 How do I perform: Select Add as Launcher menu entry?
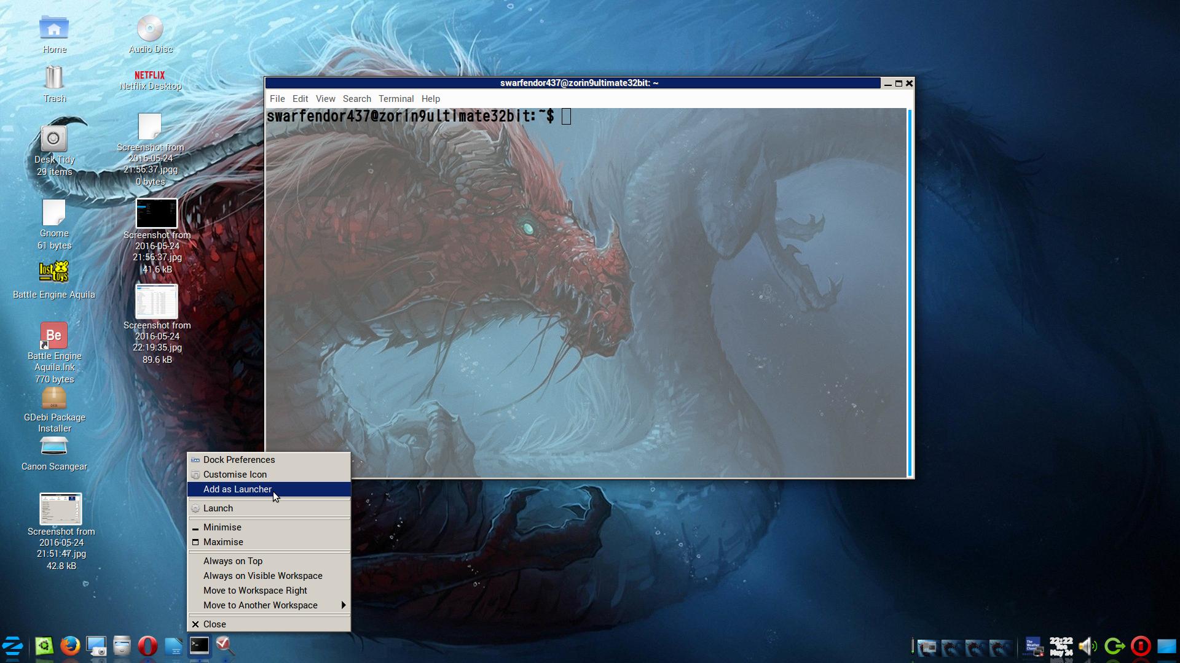237,489
